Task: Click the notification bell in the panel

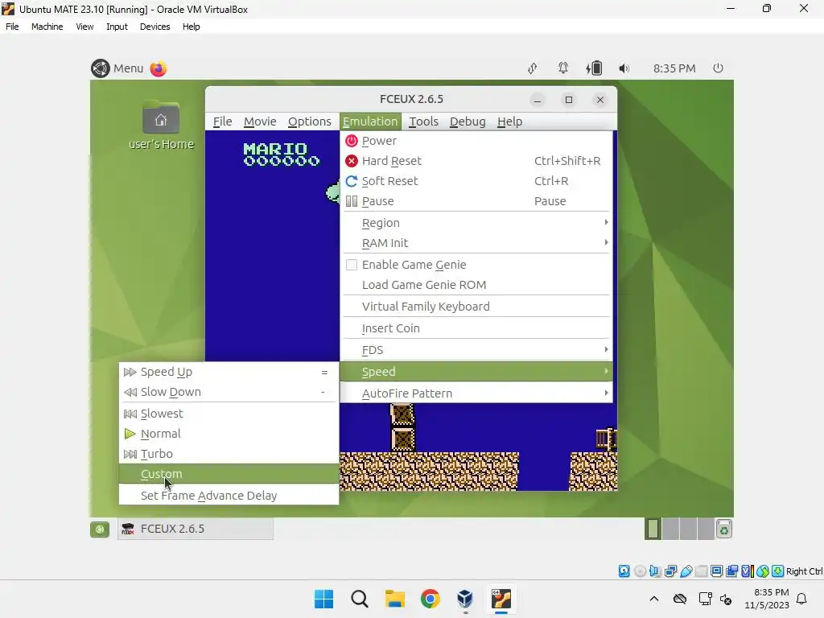Action: tap(562, 68)
